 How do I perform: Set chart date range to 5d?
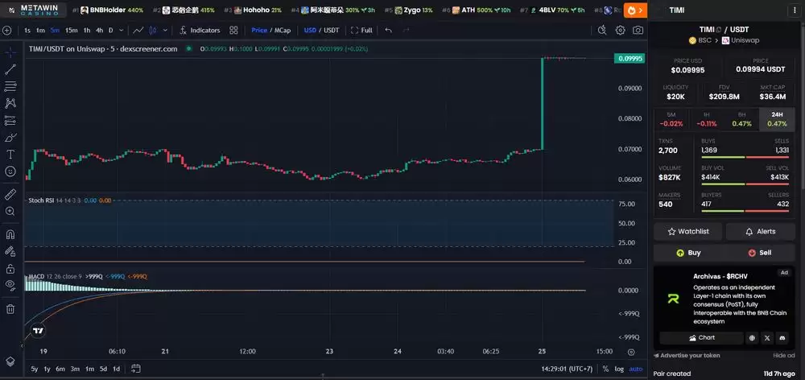tap(103, 369)
